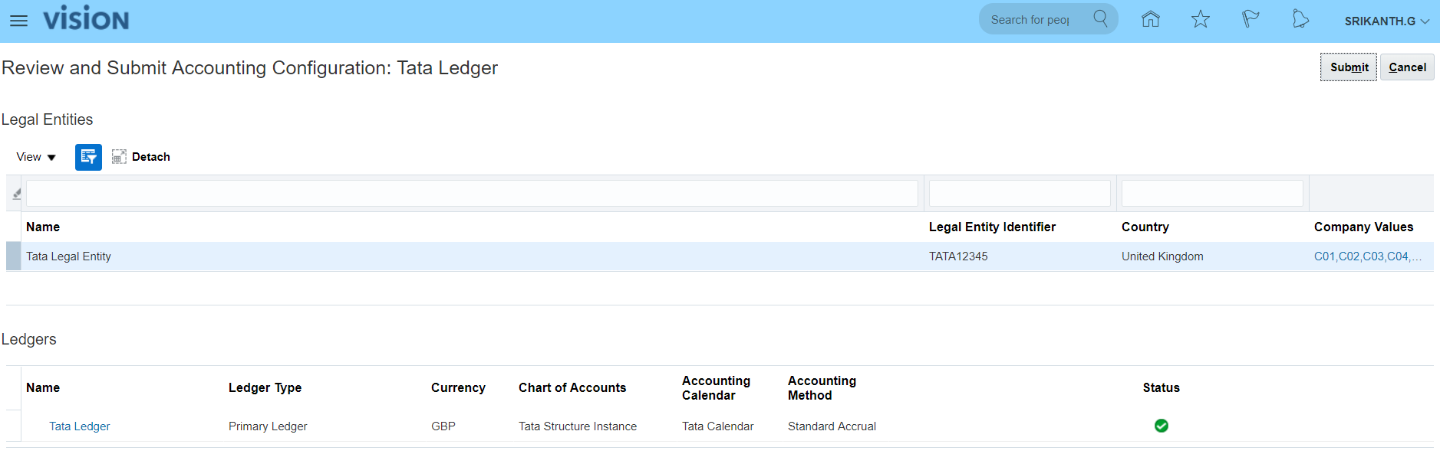Open the Tata Ledger link

80,426
